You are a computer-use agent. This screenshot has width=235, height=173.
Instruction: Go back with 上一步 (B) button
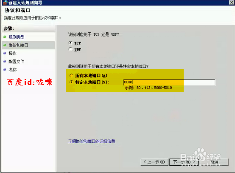tap(154, 162)
